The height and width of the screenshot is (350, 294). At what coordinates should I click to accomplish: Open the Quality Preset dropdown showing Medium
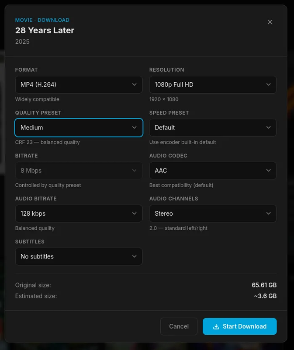(79, 127)
